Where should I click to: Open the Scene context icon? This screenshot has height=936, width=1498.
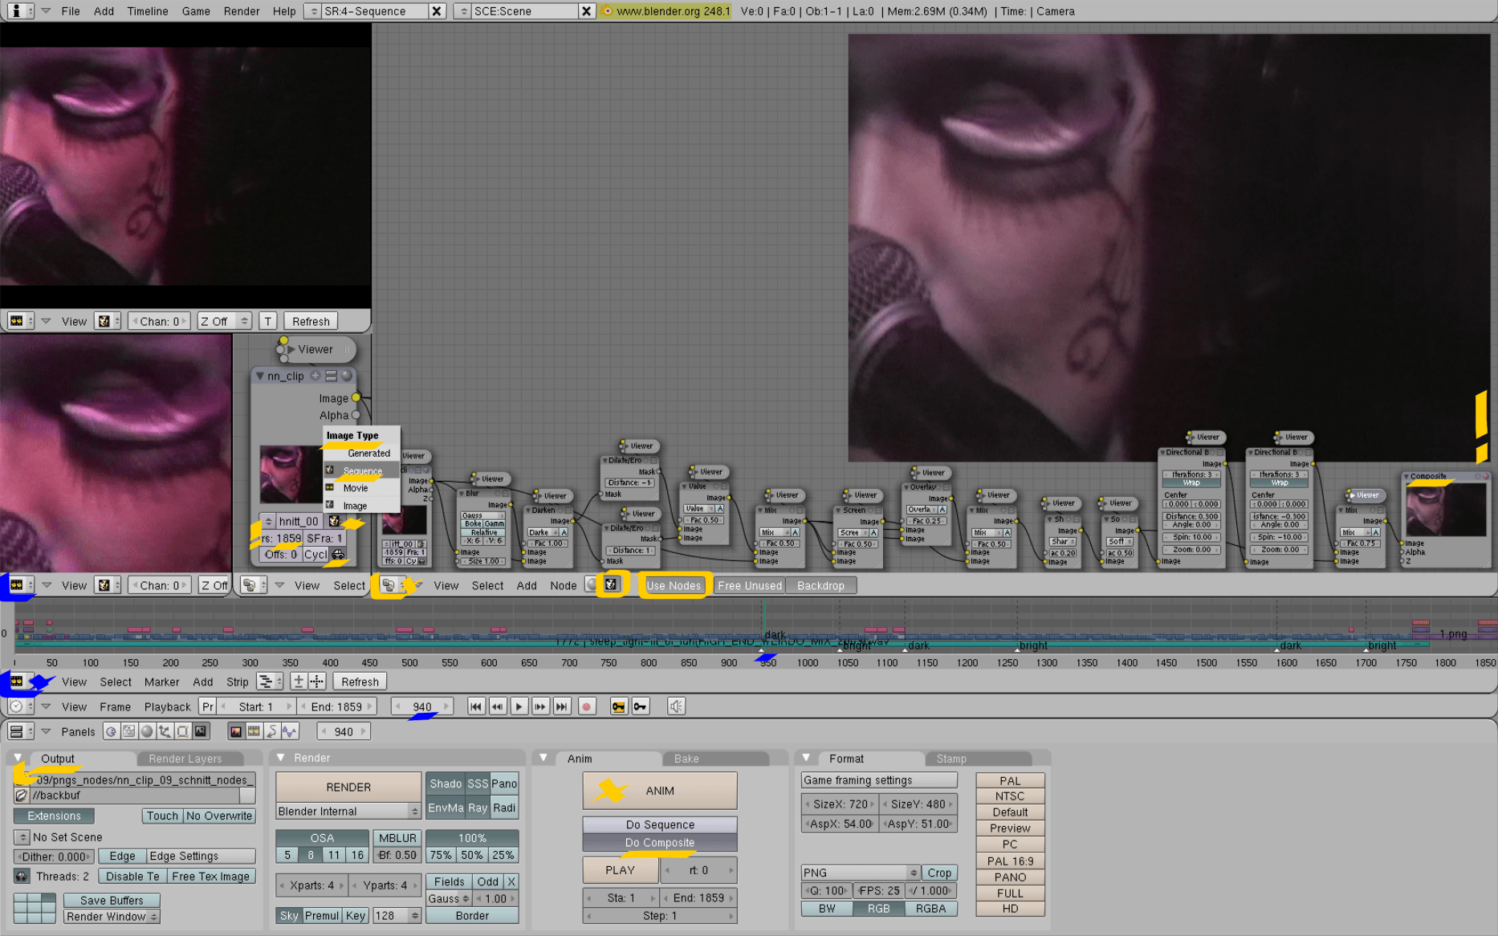pos(201,731)
